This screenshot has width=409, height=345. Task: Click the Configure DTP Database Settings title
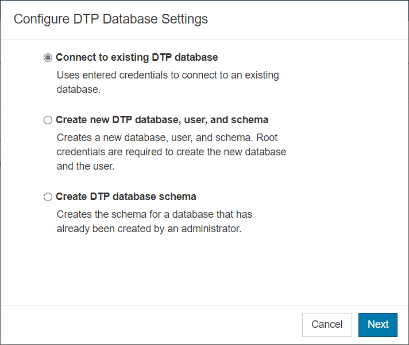click(111, 19)
